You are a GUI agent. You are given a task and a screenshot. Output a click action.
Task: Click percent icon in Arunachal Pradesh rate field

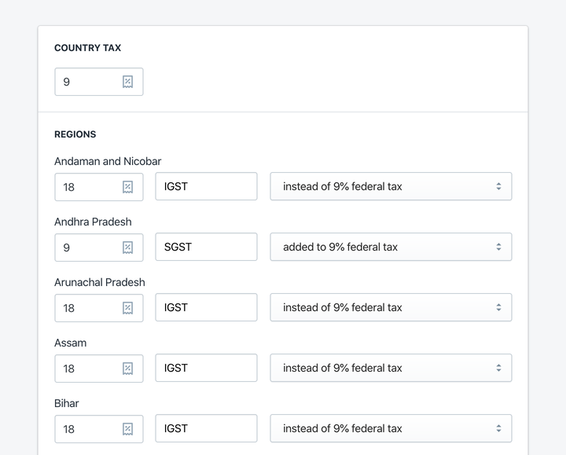127,308
